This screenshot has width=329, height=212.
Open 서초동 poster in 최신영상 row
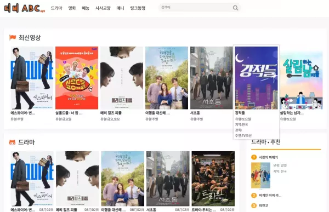point(212,78)
